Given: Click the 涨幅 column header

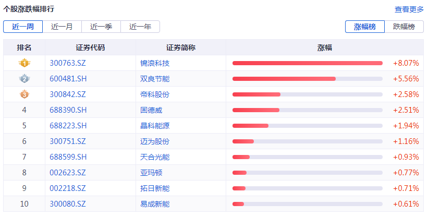Looking at the screenshot, I should (x=325, y=47).
